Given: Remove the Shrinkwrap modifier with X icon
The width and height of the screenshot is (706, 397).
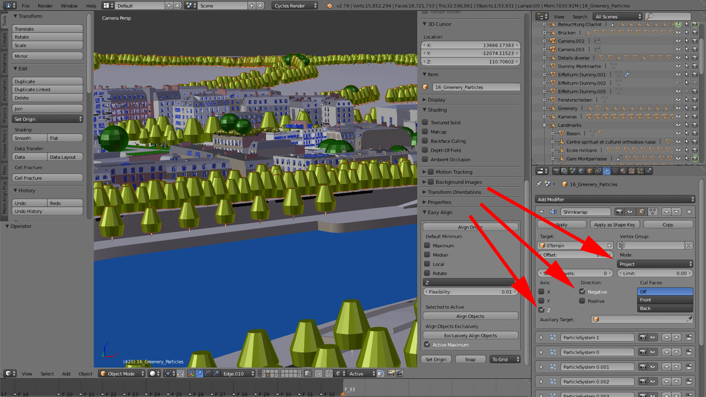Looking at the screenshot, I should pos(689,212).
